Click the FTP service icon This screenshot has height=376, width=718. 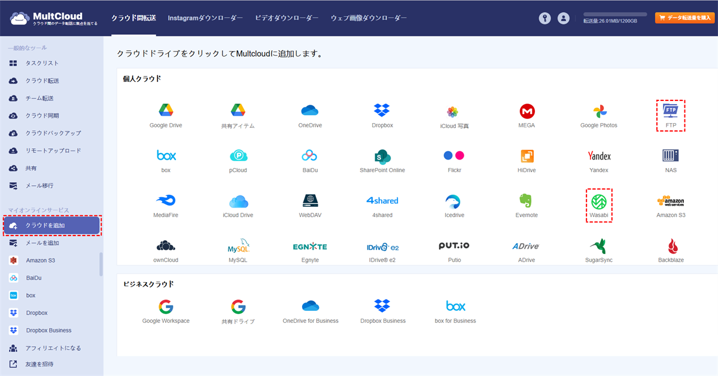(x=670, y=111)
